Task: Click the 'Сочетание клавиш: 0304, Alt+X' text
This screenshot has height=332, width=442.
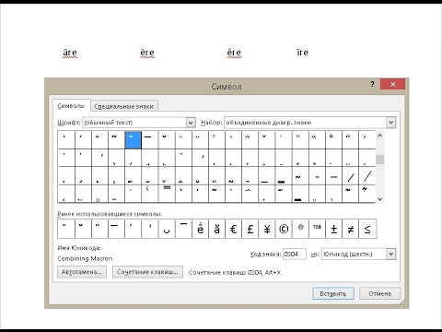Action: [235, 272]
